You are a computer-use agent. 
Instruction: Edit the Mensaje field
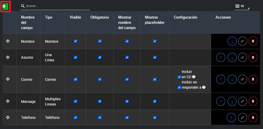(242, 101)
